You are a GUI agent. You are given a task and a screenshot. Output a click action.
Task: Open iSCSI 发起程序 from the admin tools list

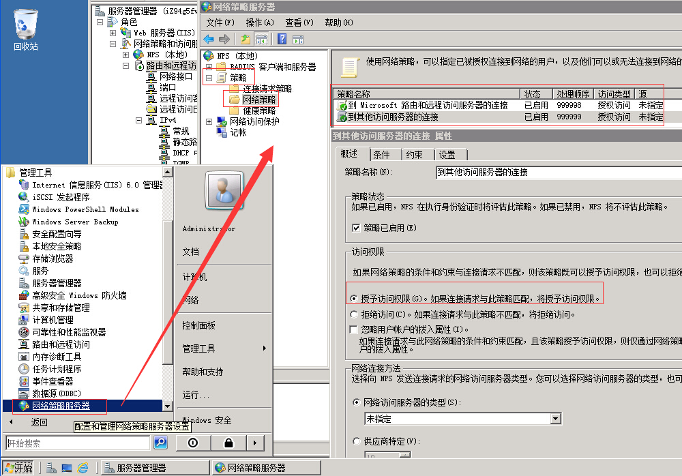(x=54, y=197)
